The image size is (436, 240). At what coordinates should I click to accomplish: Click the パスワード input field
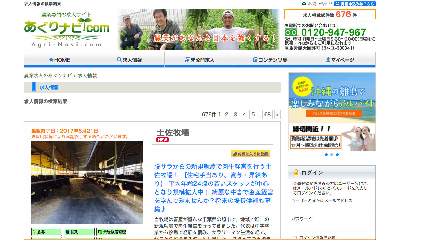click(331, 226)
